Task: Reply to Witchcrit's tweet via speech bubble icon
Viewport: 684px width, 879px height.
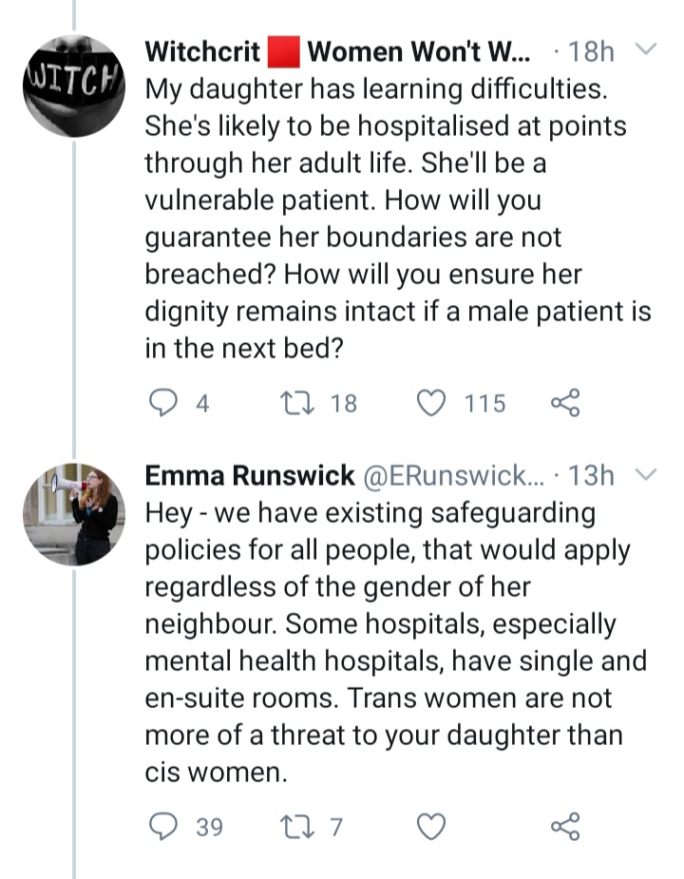Action: [164, 403]
